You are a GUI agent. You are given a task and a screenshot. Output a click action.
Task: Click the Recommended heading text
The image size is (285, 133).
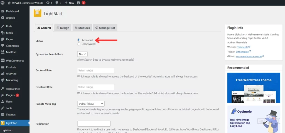coord(238,68)
